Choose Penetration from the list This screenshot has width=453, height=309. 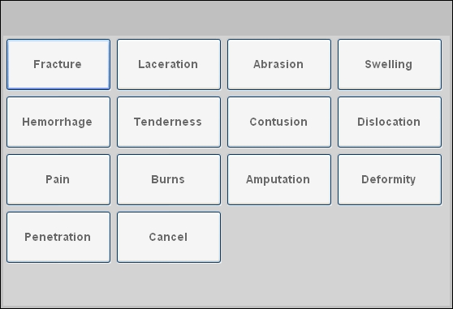pyautogui.click(x=58, y=237)
